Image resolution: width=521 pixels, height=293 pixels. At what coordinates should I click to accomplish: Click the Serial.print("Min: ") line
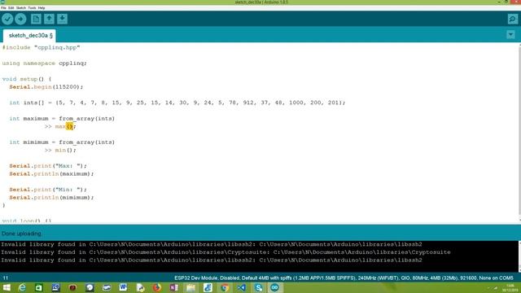pos(48,190)
